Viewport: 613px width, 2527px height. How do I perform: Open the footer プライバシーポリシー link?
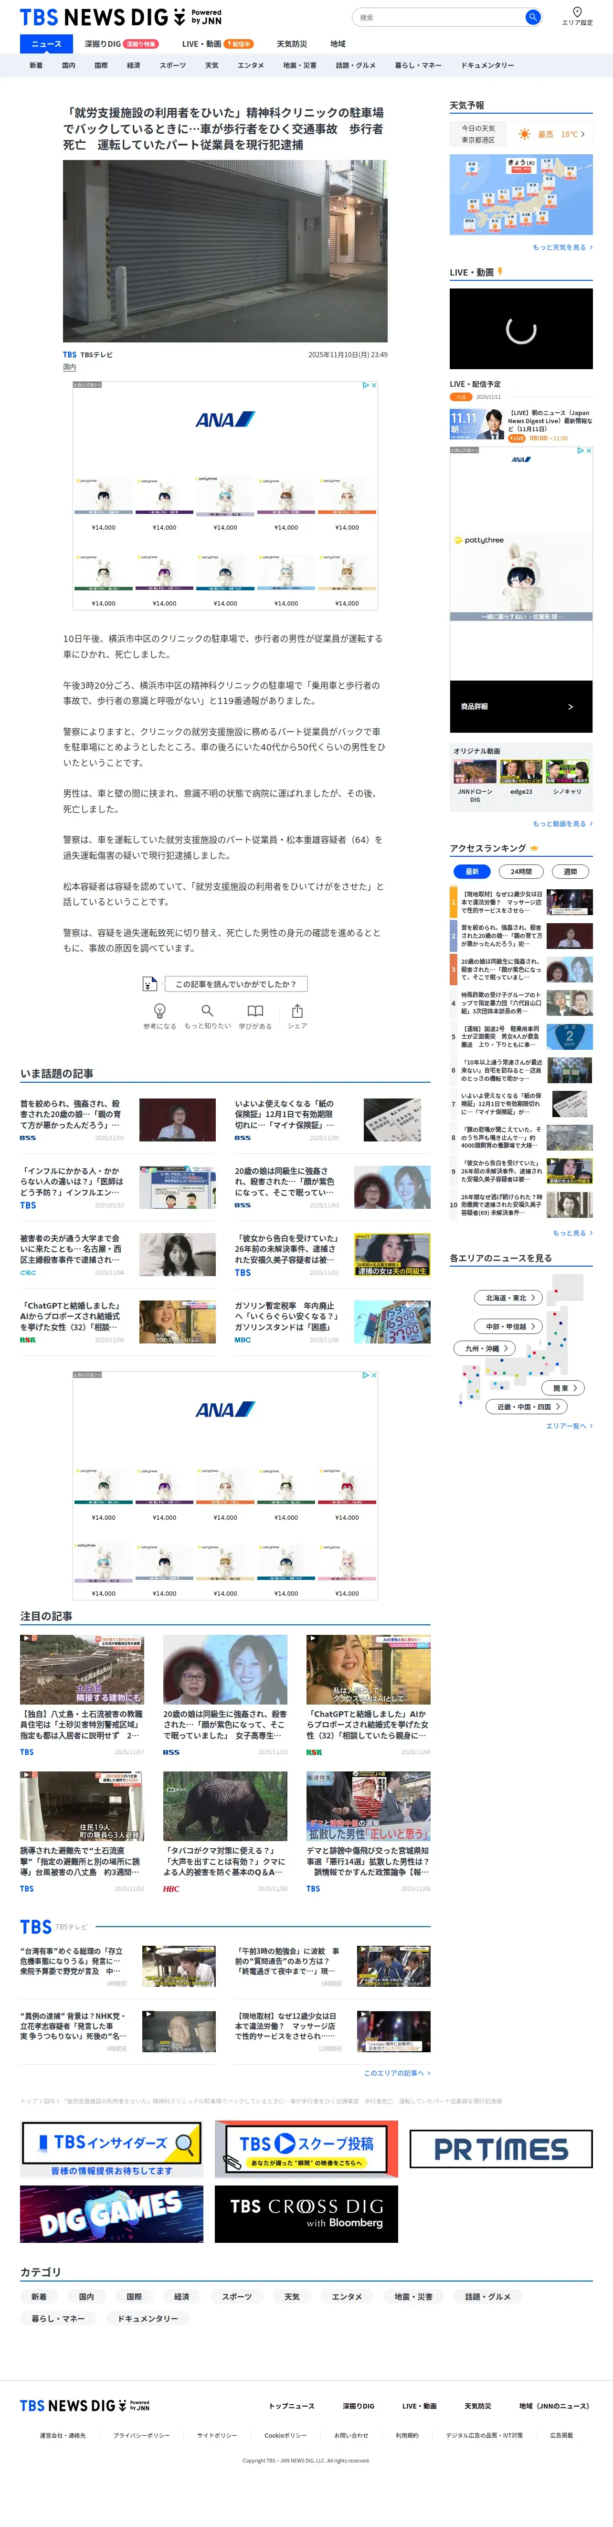(x=140, y=2435)
